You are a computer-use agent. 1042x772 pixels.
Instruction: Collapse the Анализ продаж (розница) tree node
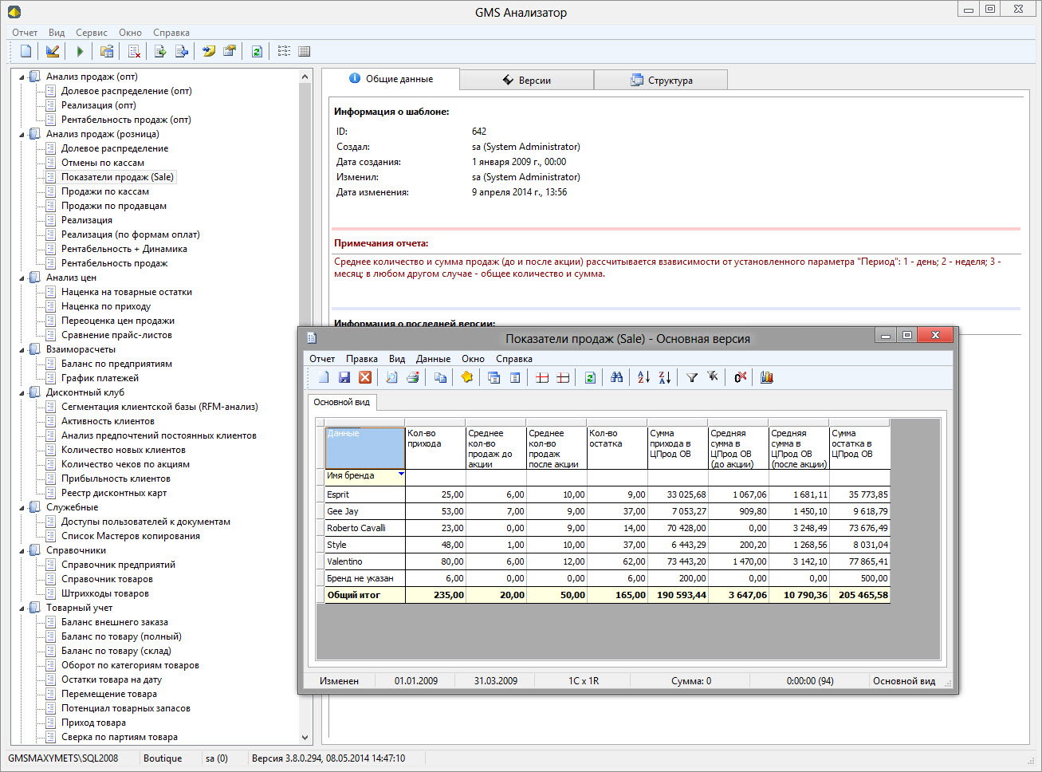[22, 135]
